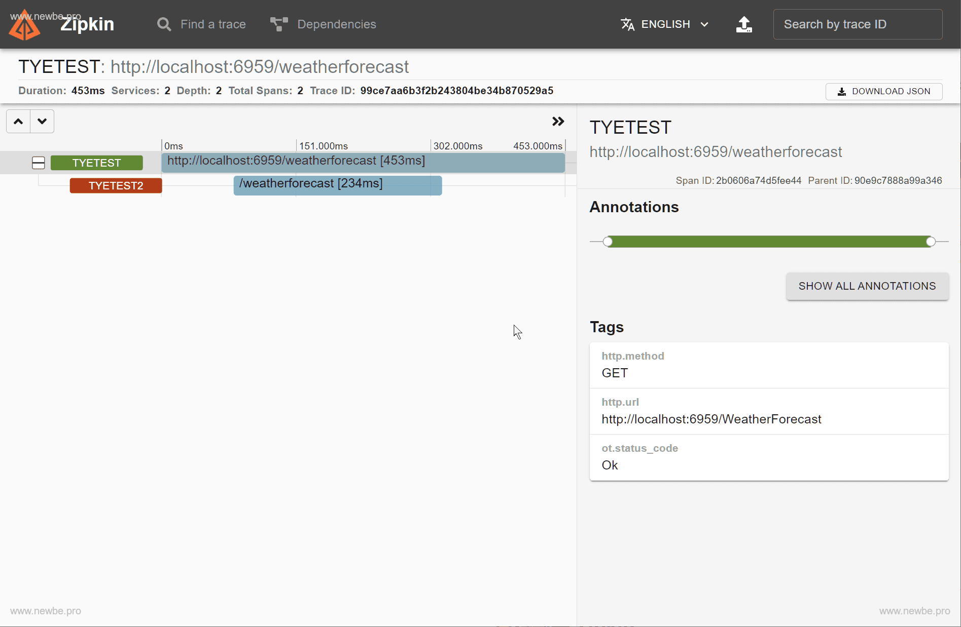Click the upload JSON icon
The image size is (961, 627).
(x=744, y=24)
